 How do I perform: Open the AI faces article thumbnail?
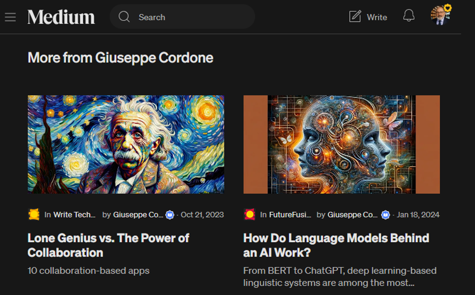[x=342, y=144]
